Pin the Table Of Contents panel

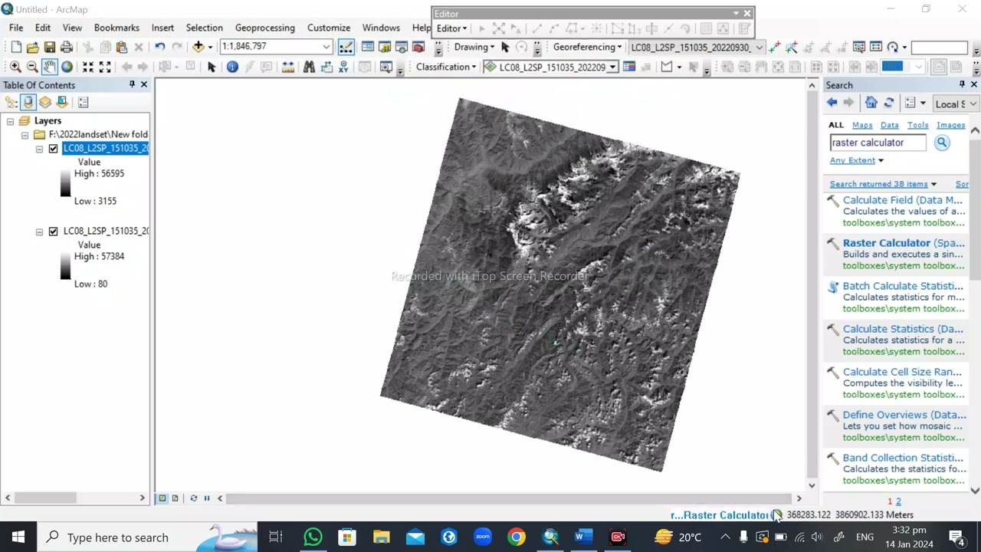tap(132, 85)
